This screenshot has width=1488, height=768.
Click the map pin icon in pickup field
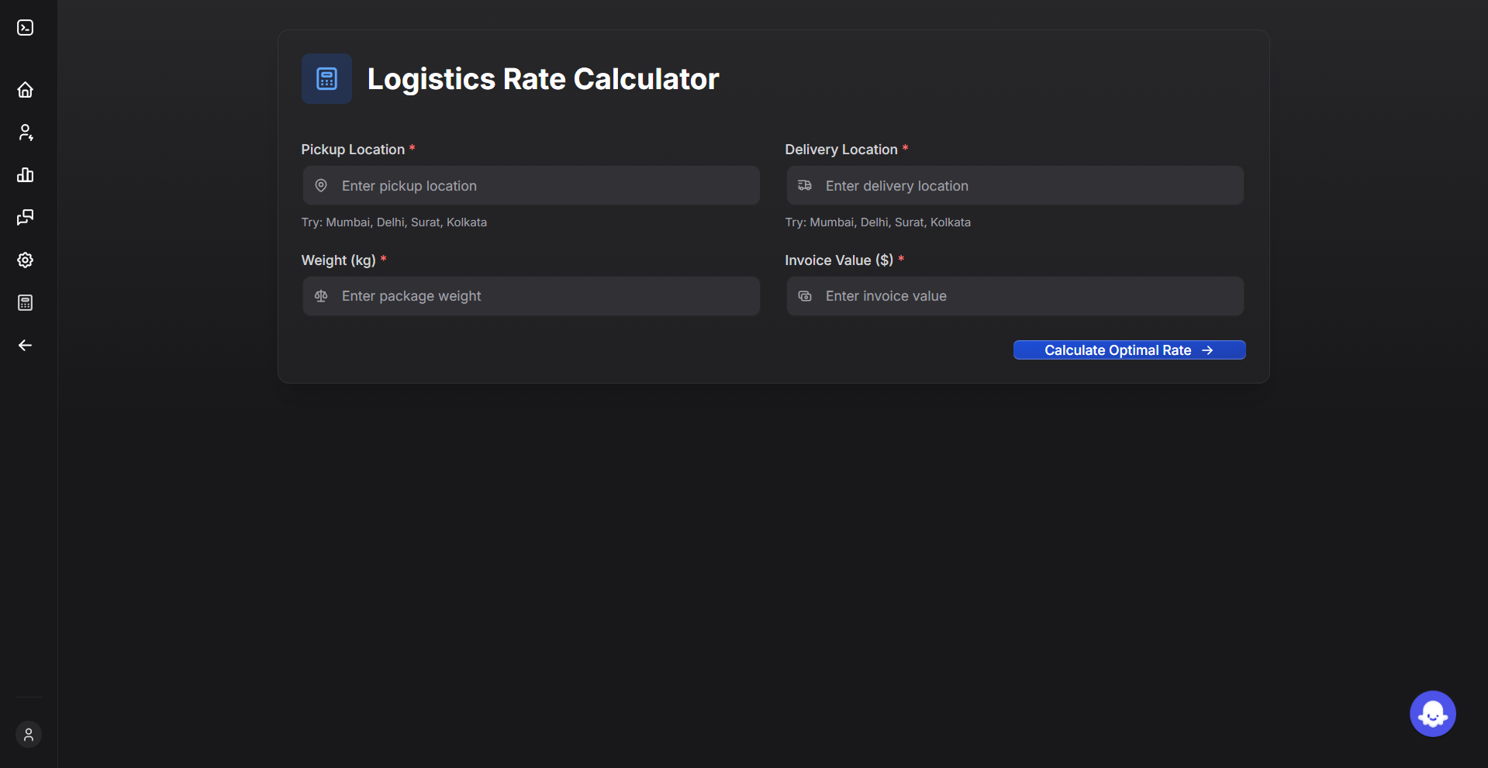tap(321, 186)
